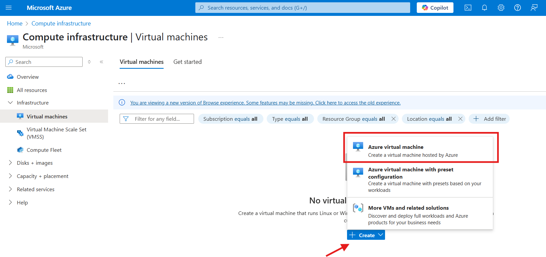The width and height of the screenshot is (546, 257).
Task: Open Compute Fleet in sidebar
Action: click(x=44, y=150)
